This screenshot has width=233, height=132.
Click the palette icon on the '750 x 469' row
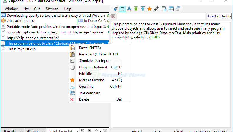tap(3, 21)
